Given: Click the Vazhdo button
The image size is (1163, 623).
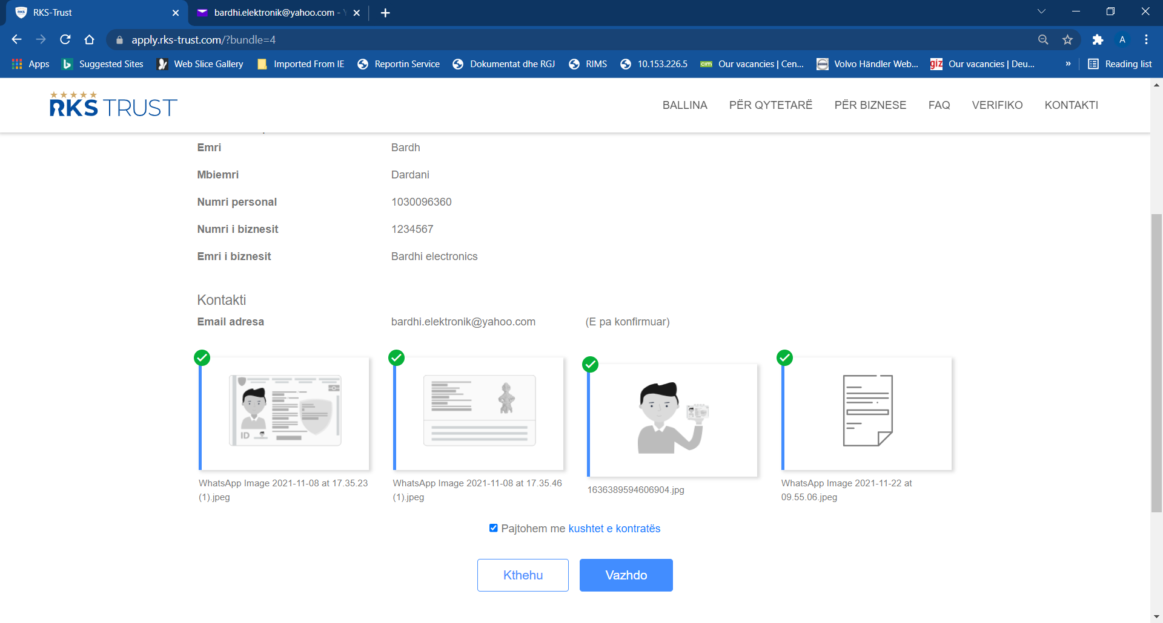Looking at the screenshot, I should click(x=626, y=575).
